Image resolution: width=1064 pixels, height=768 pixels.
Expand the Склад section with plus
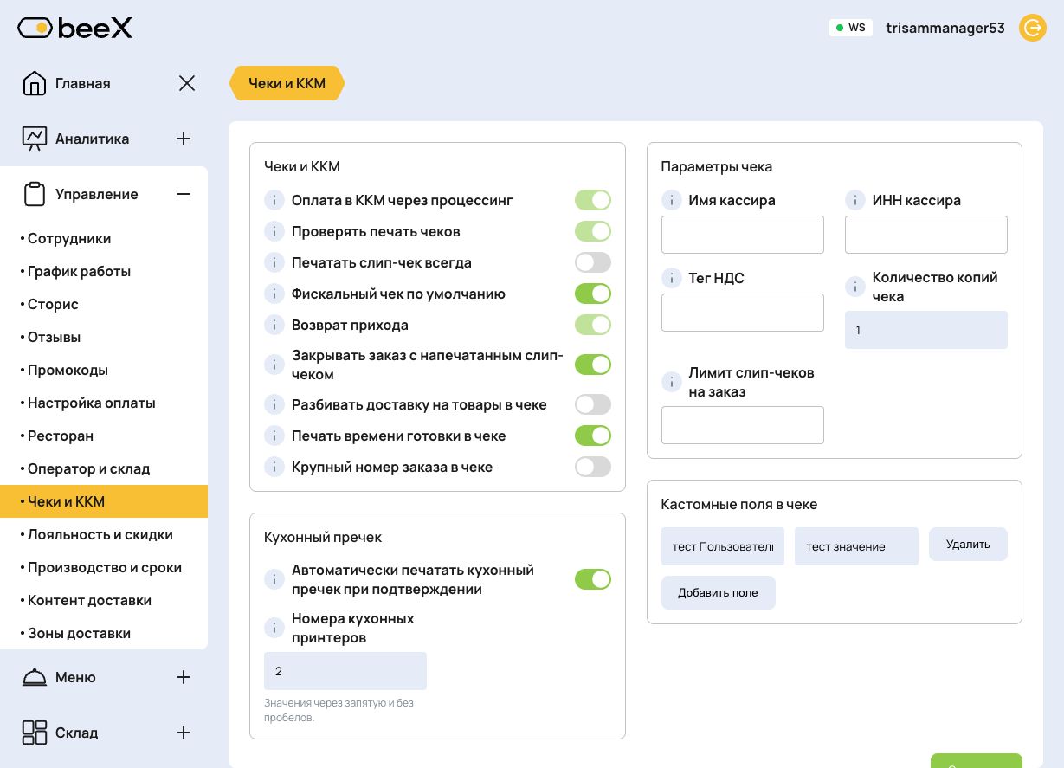point(184,733)
